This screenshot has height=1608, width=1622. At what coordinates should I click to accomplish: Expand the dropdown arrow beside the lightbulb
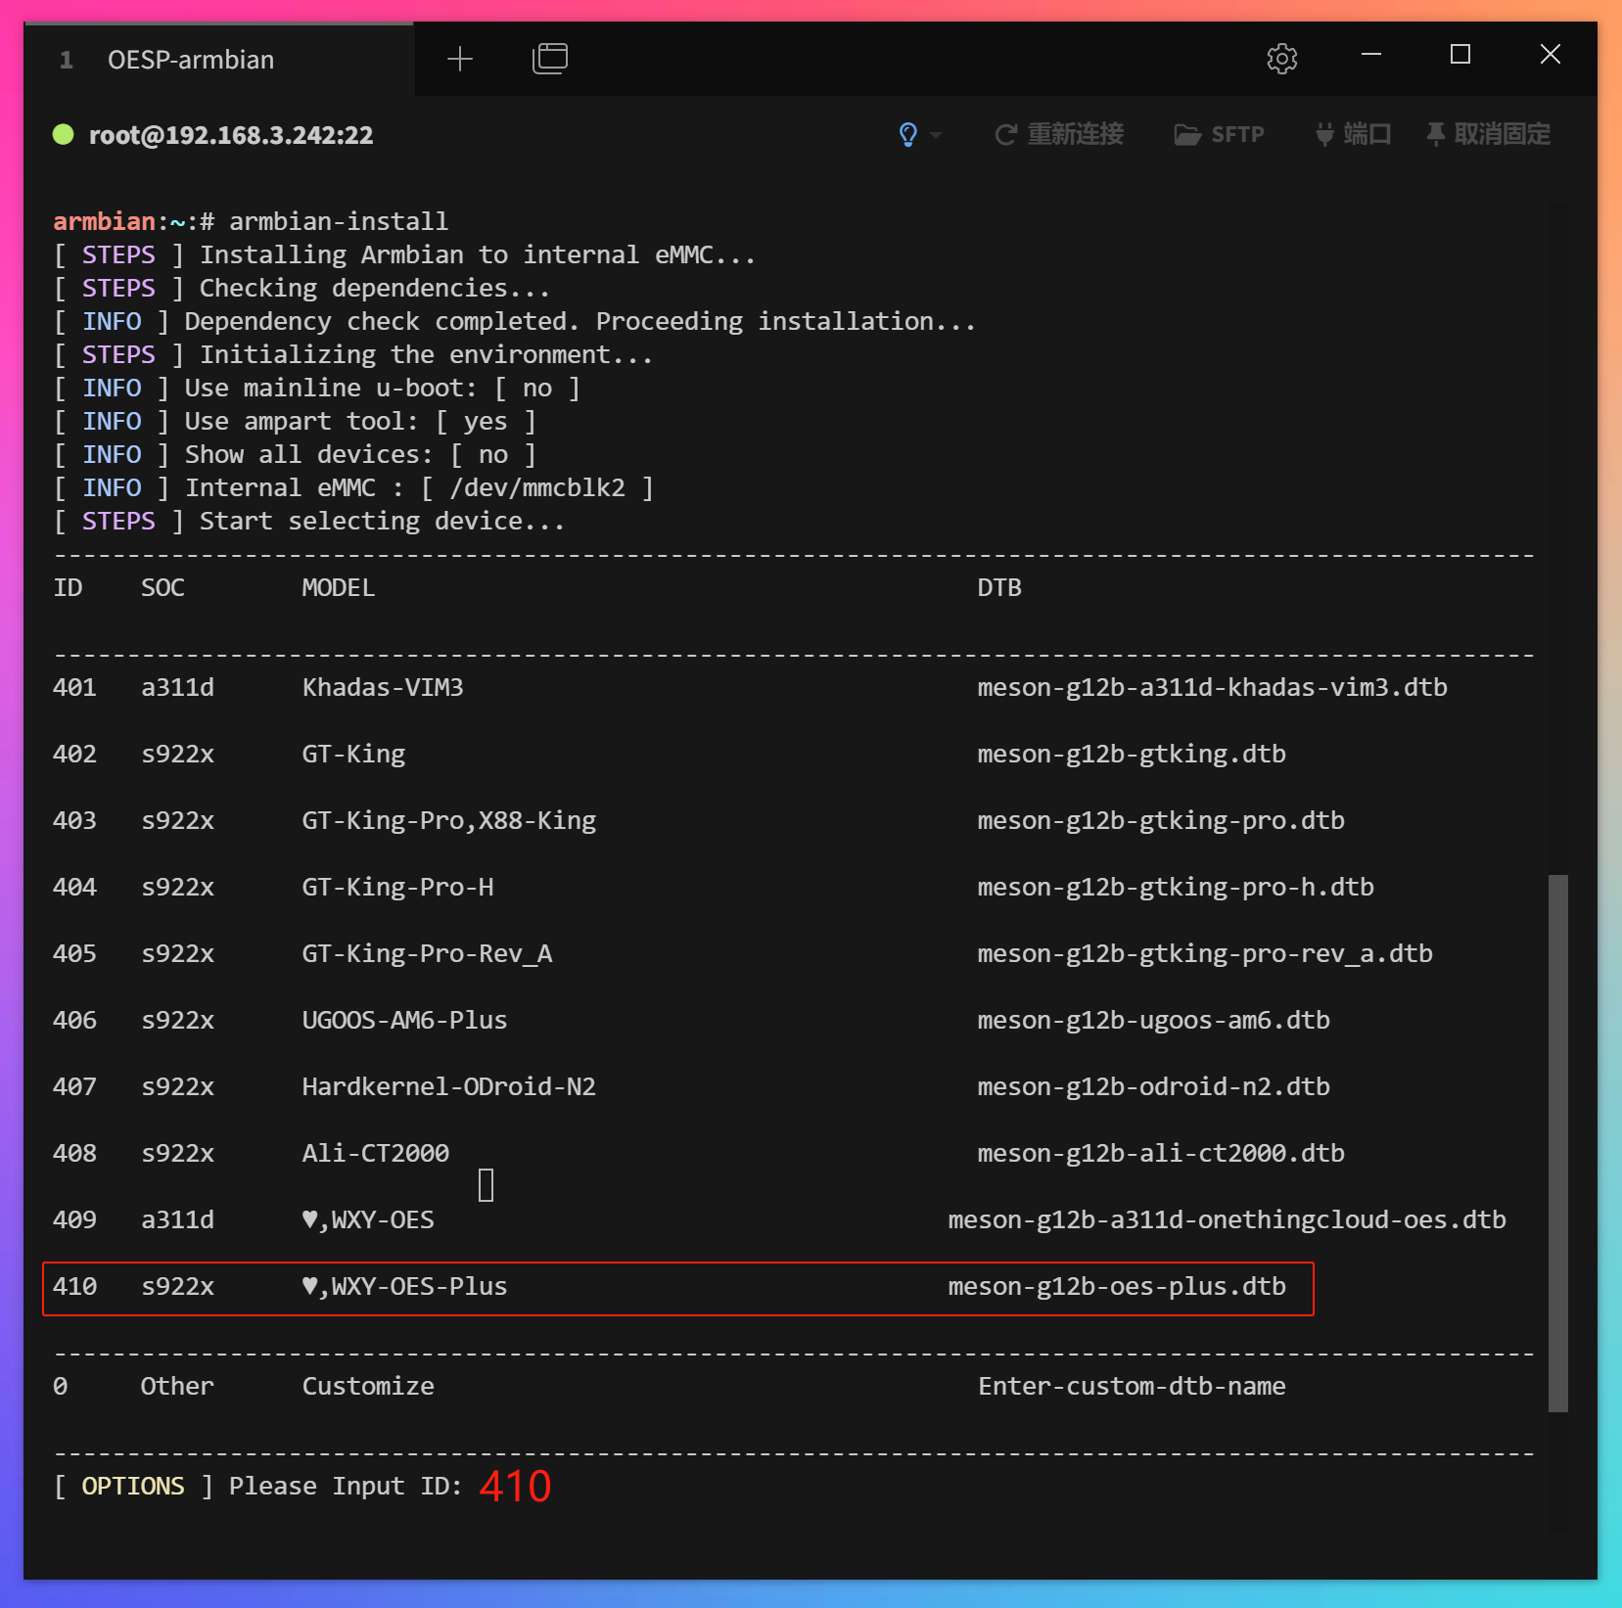click(x=936, y=136)
